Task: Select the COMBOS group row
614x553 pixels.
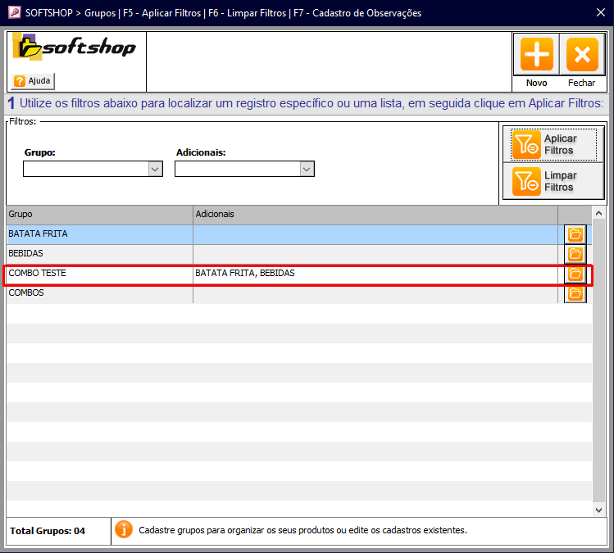Action: [98, 293]
